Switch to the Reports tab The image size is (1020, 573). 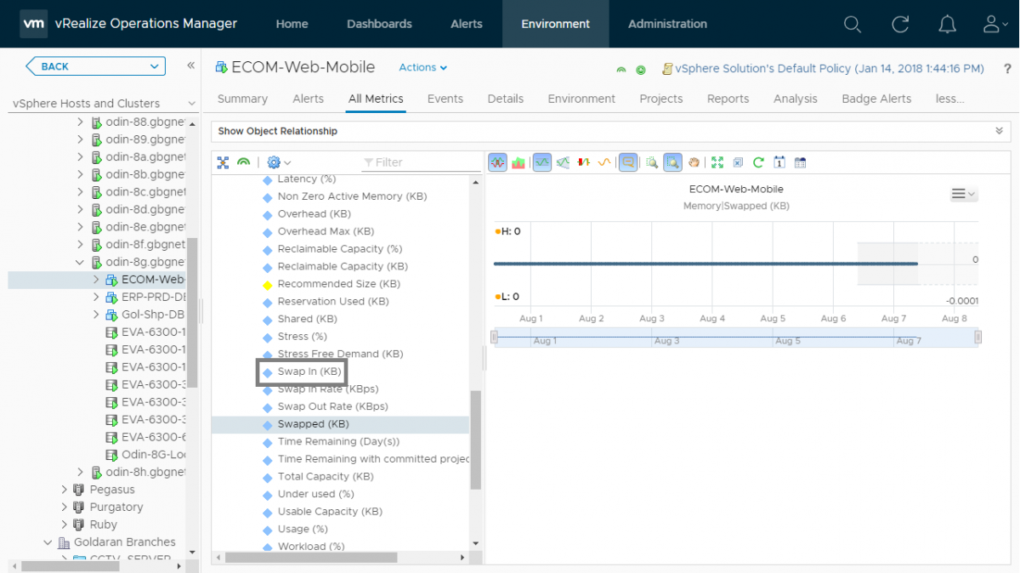coord(728,99)
